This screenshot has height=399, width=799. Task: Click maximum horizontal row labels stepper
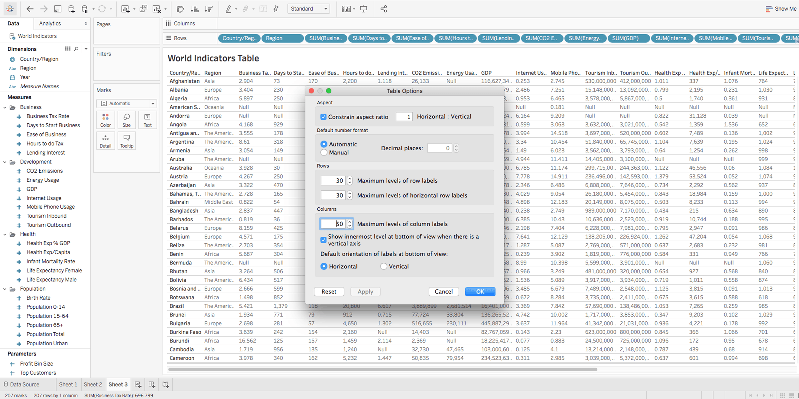point(350,195)
